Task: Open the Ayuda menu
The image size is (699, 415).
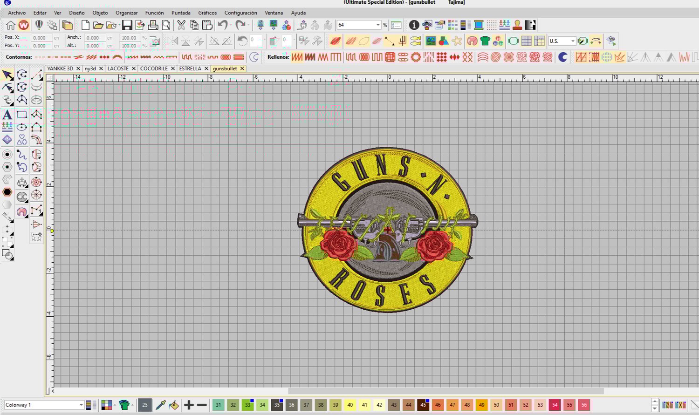Action: point(298,13)
